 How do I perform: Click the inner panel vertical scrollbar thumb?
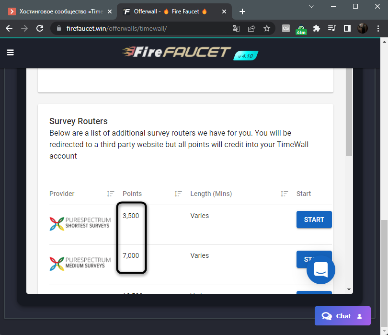[349, 113]
